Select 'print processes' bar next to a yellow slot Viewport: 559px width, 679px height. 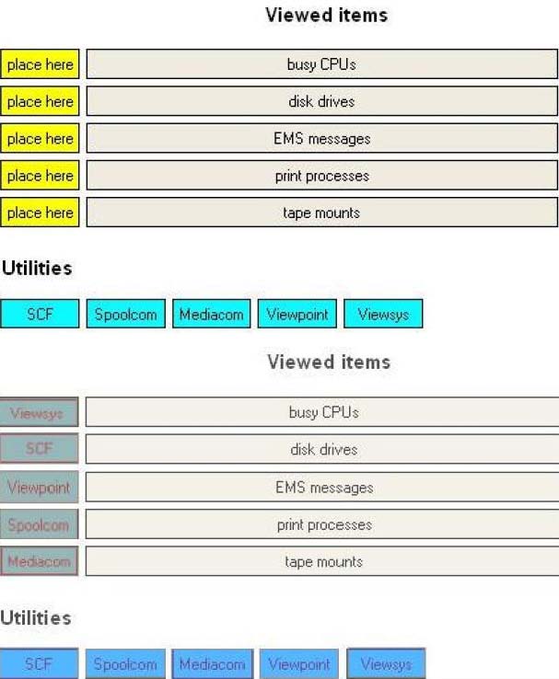[322, 176]
